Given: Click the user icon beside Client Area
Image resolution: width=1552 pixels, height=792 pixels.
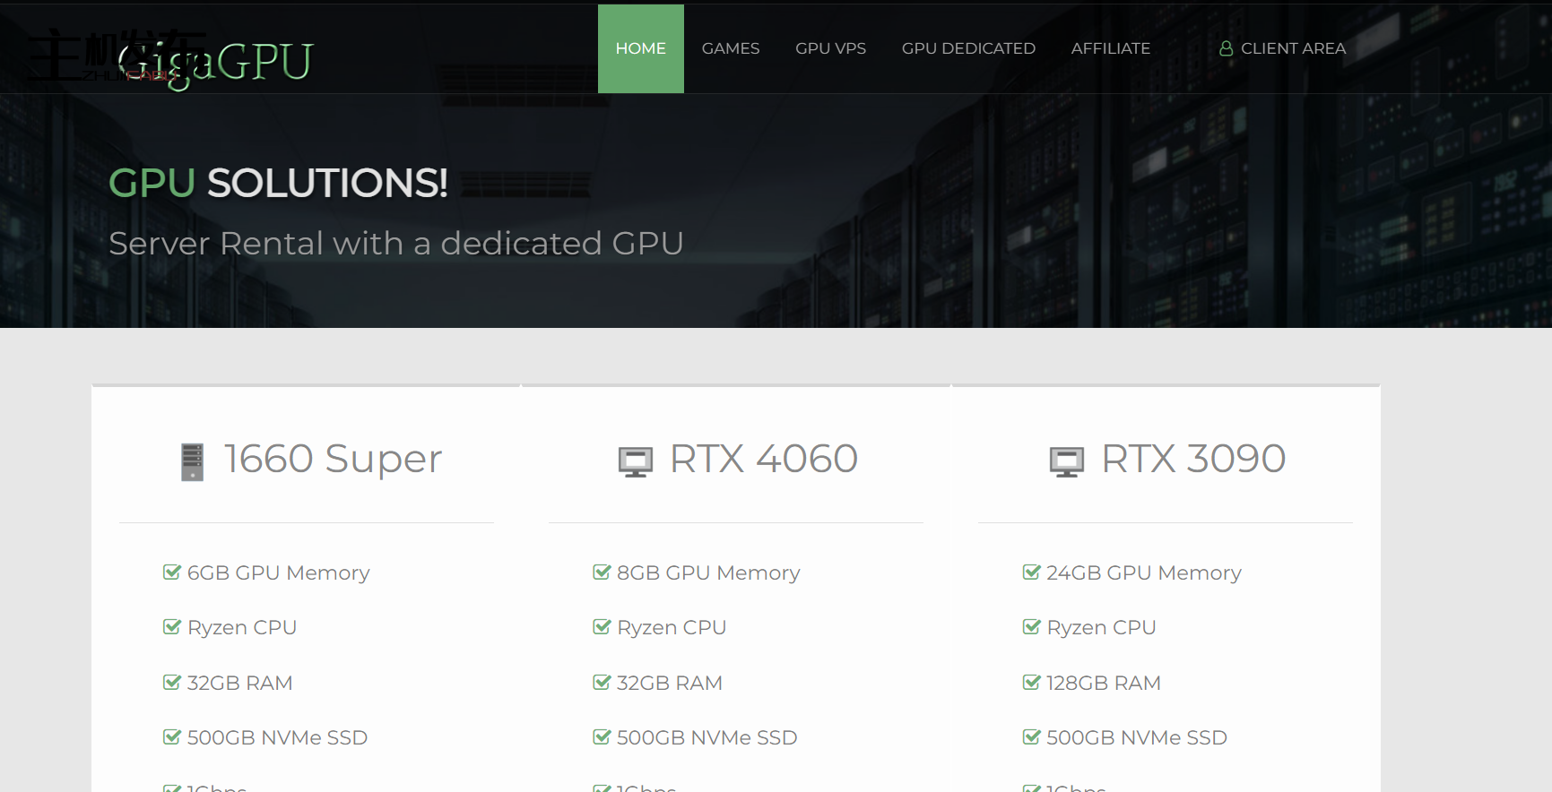Looking at the screenshot, I should [1226, 48].
